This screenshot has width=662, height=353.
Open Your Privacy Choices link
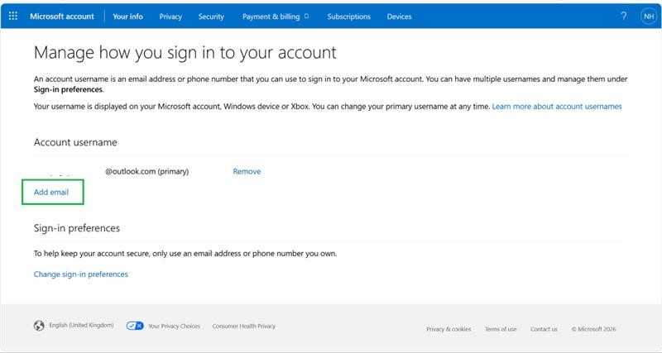point(174,326)
